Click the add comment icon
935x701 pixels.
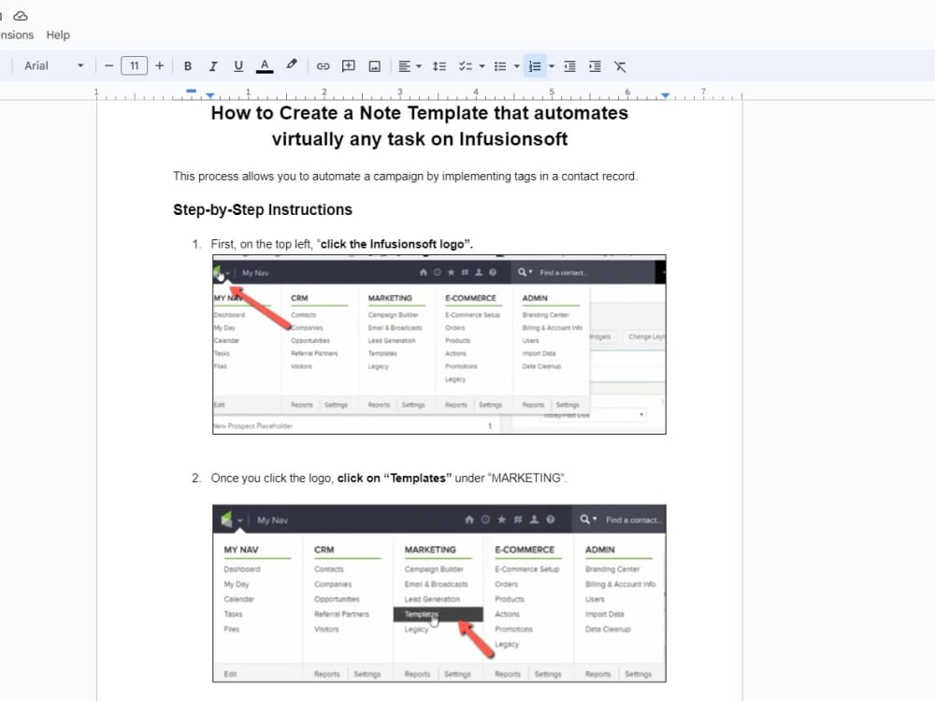point(349,66)
